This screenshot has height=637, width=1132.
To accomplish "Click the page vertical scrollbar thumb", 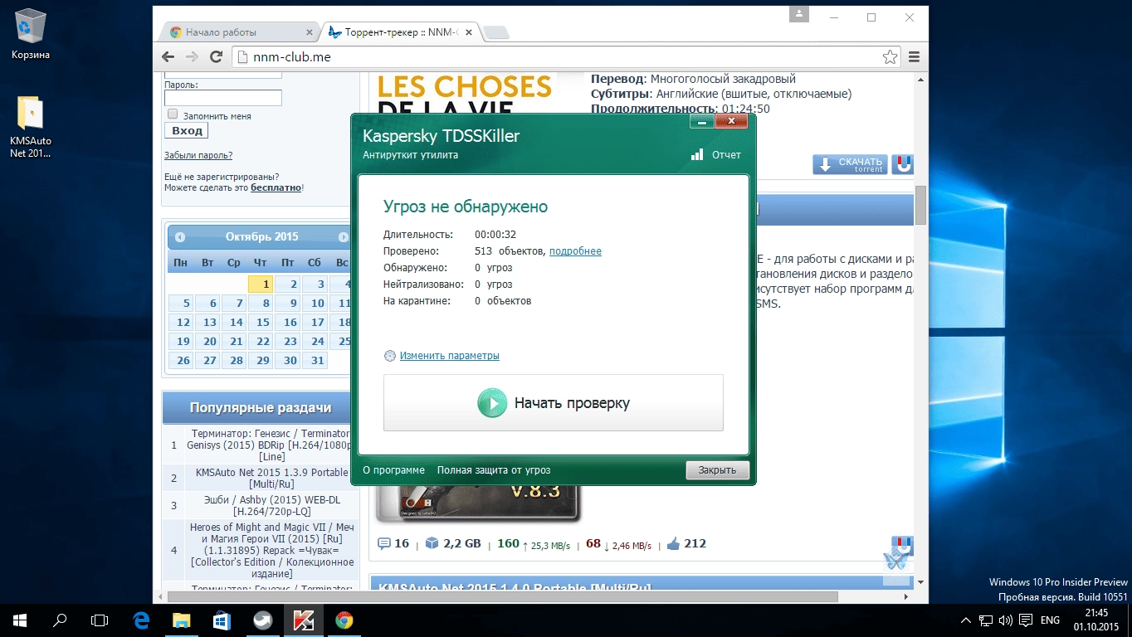I will [920, 204].
